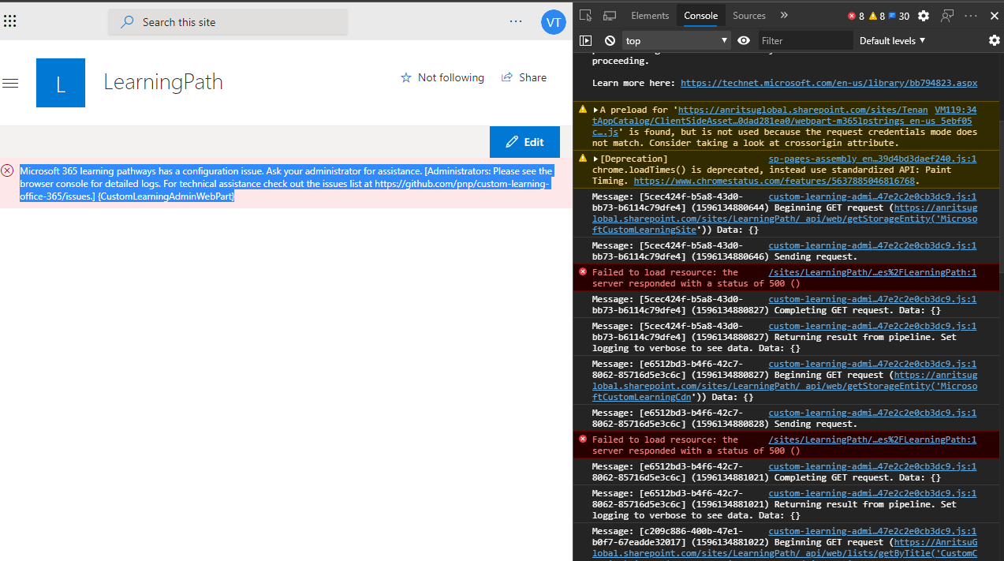The height and width of the screenshot is (561, 1004).
Task: Open DevTools settings gear icon
Action: (x=923, y=15)
